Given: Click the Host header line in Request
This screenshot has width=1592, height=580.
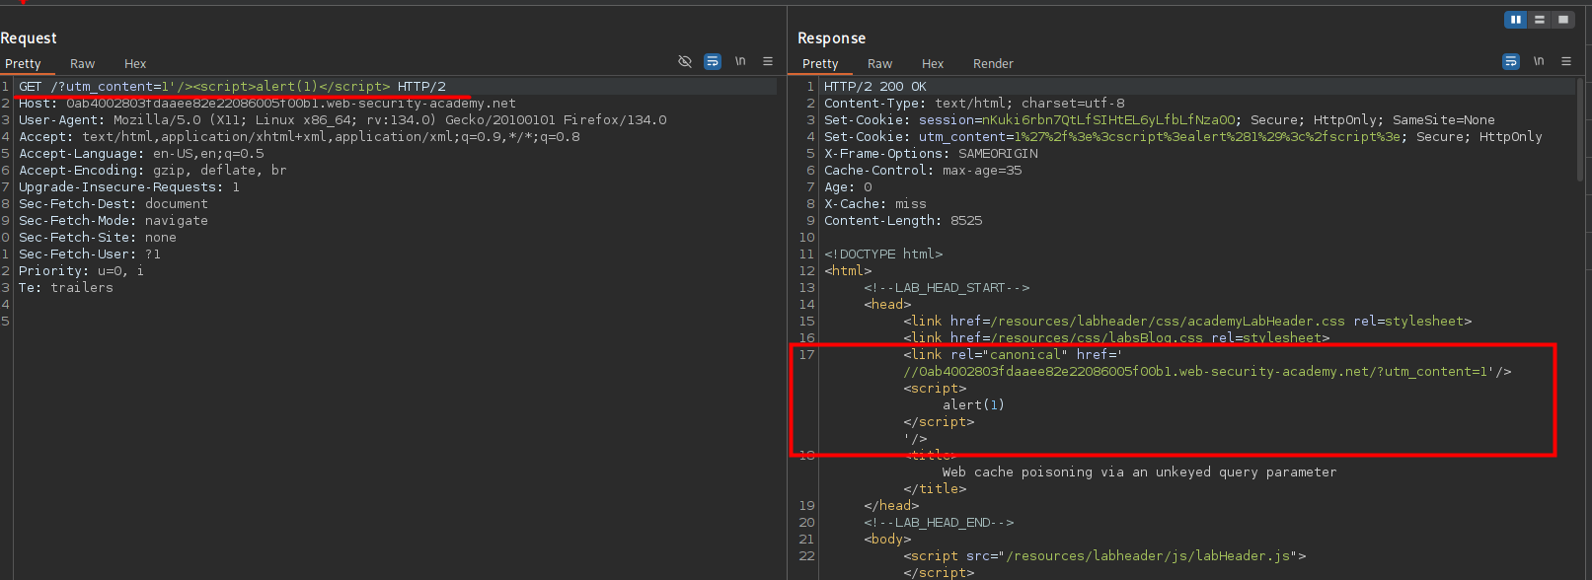Looking at the screenshot, I should [x=267, y=104].
